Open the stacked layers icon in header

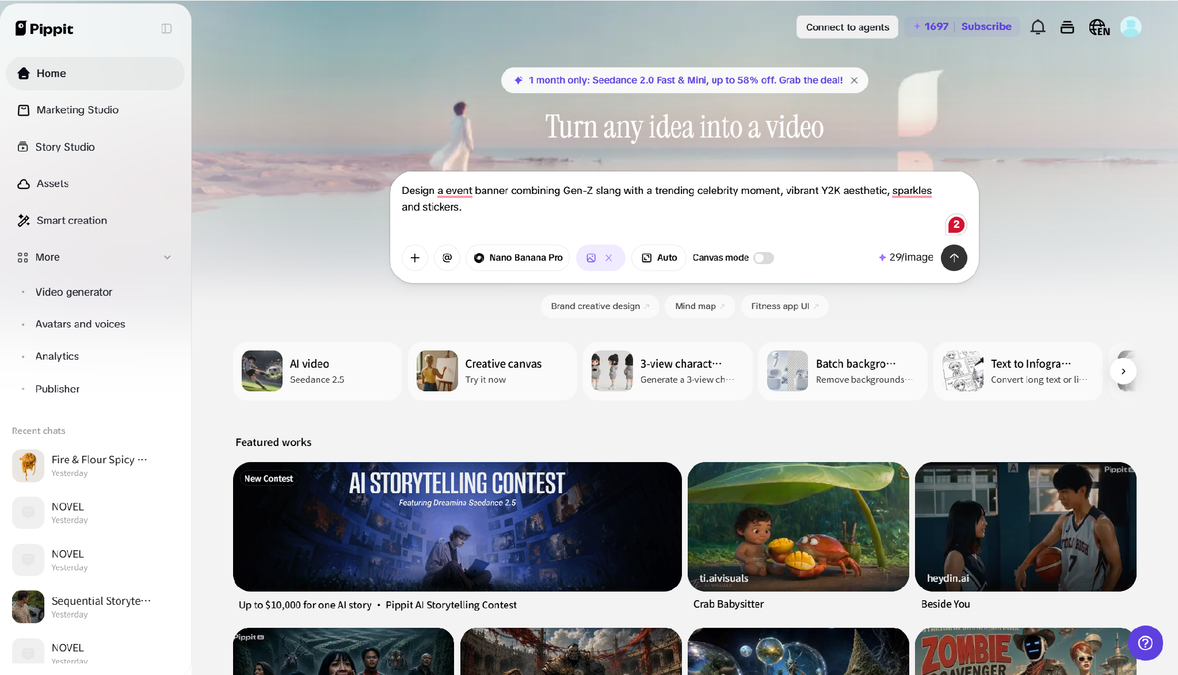[1067, 27]
